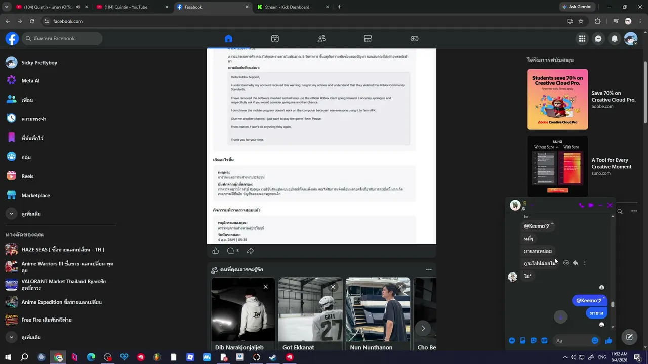Screen dimensions: 648x364
Task: Click Ask Gemini button
Action: (x=577, y=7)
